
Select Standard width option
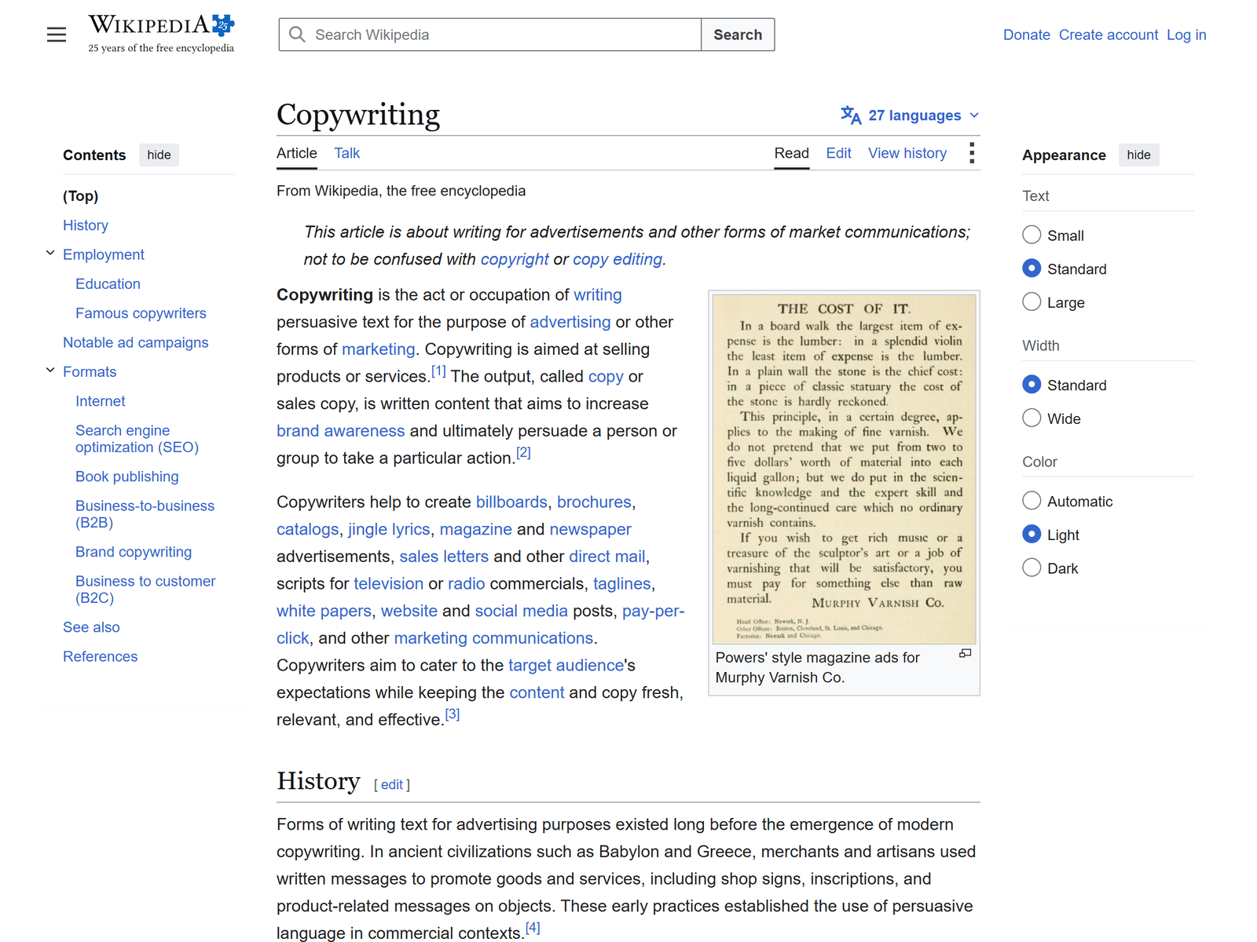pos(1032,385)
